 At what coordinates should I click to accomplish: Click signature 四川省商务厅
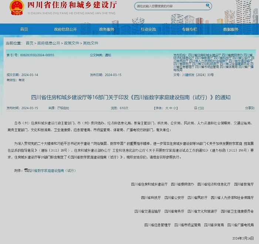pyautogui.click(x=174, y=211)
